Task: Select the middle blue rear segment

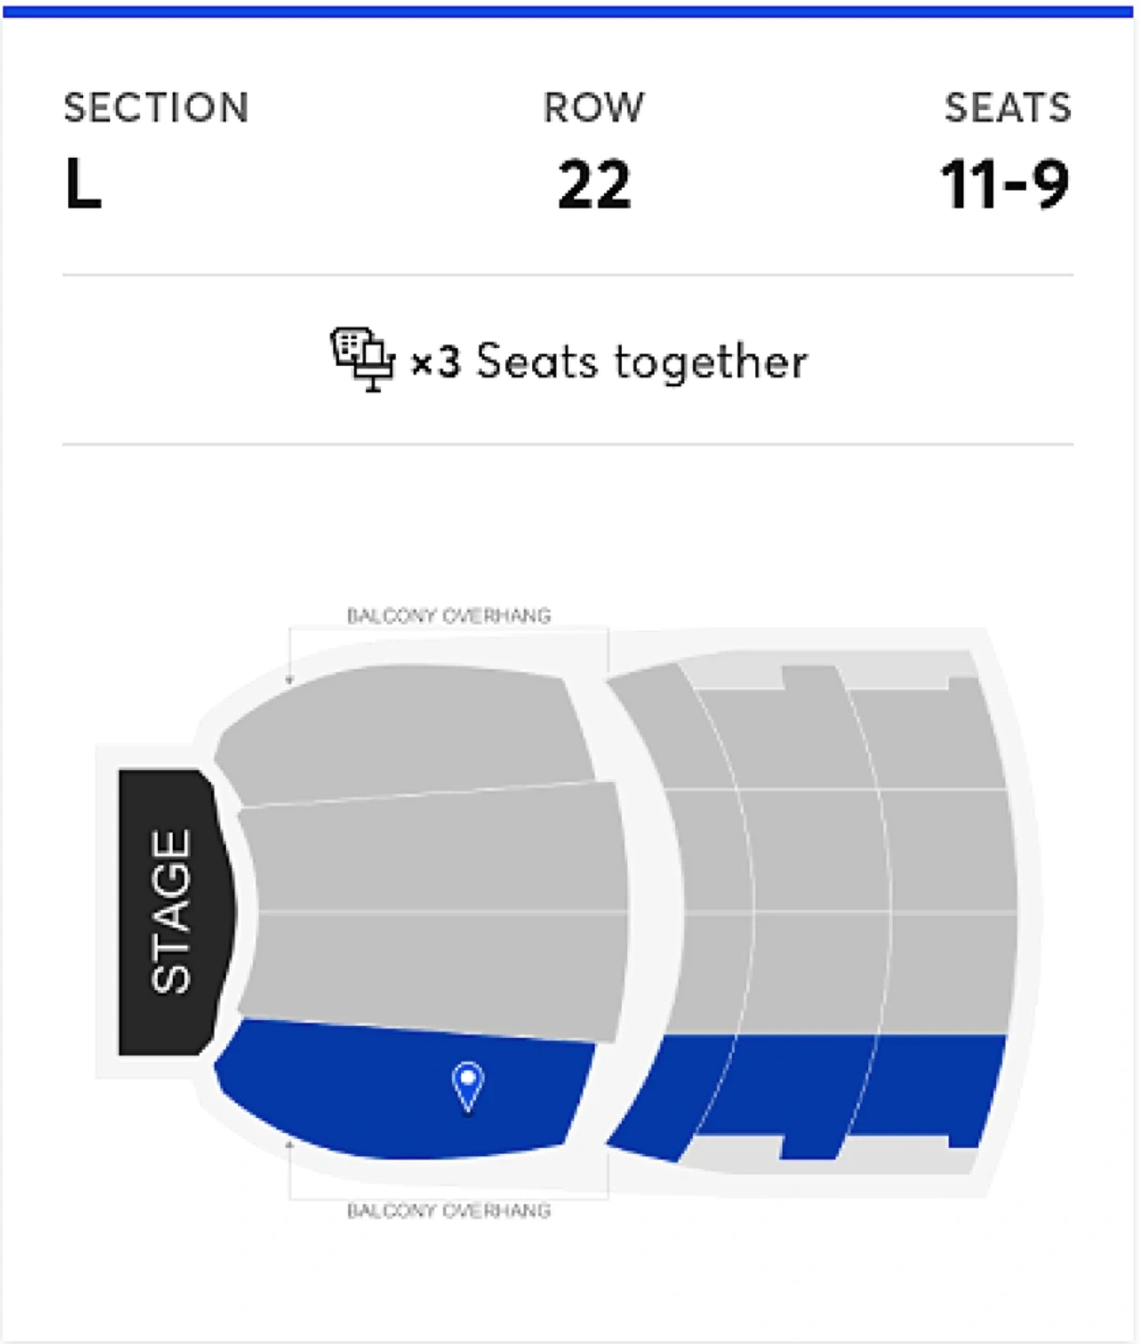Action: 803,1087
